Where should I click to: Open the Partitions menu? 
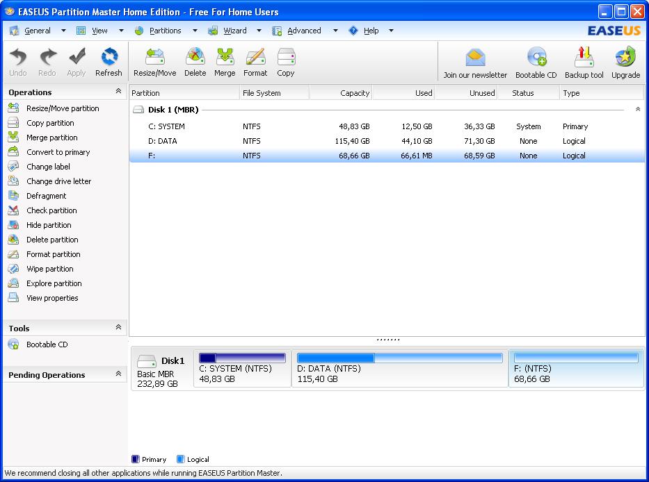point(165,31)
